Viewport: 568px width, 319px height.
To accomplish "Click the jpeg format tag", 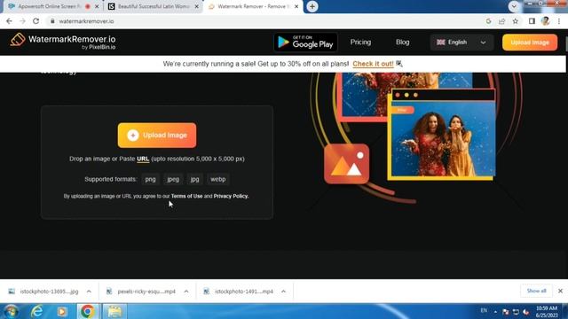I will (x=173, y=179).
